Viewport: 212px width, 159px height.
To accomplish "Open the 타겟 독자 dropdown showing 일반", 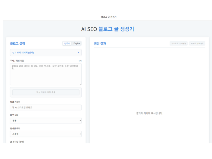I will [46, 121].
